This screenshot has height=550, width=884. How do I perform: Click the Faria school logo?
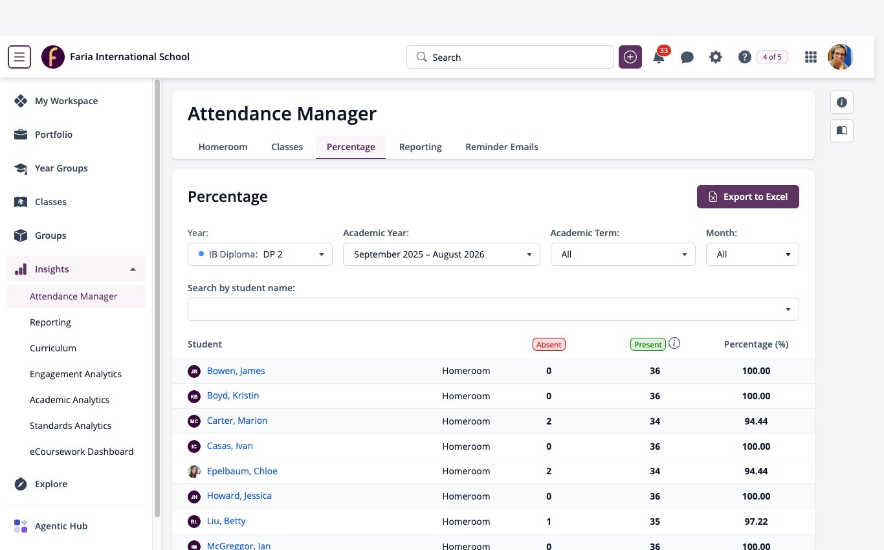[x=53, y=57]
